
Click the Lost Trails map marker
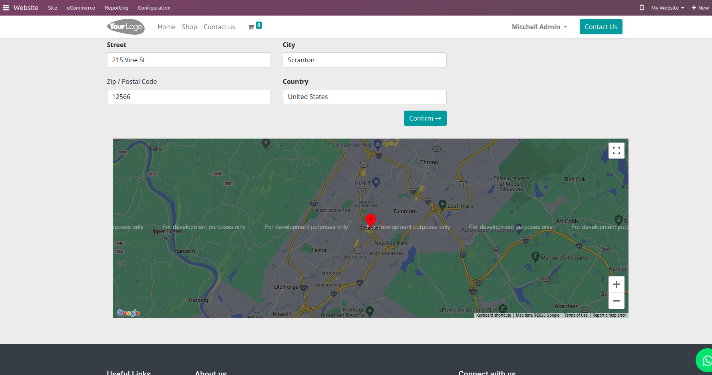(x=442, y=204)
